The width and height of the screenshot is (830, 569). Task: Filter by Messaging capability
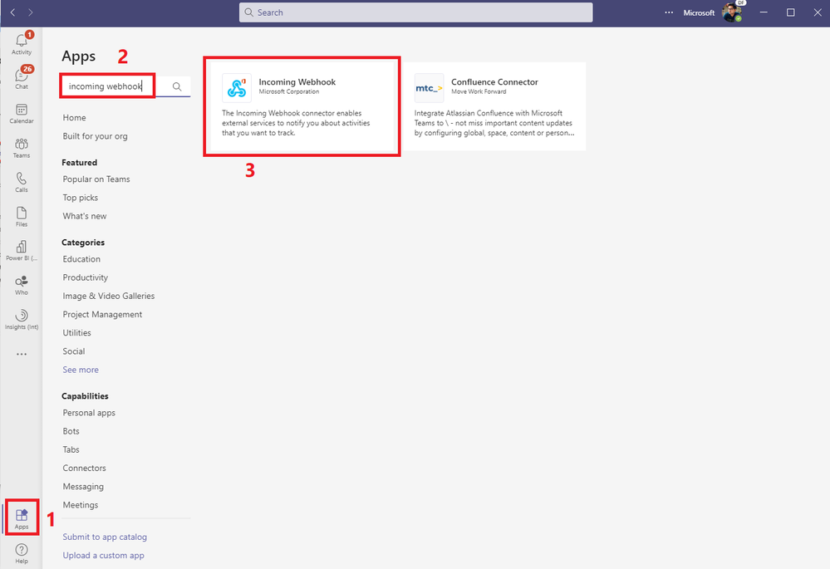pyautogui.click(x=83, y=487)
